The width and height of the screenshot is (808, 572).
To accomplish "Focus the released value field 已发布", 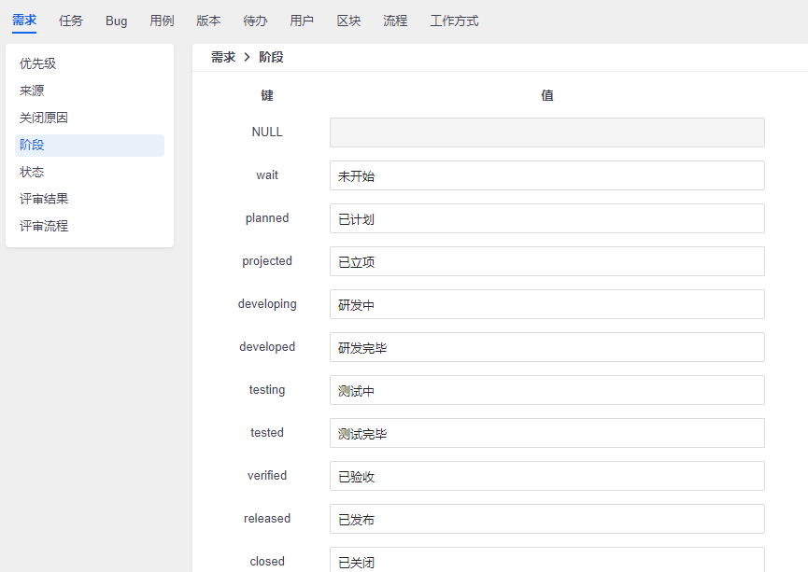I will tap(546, 519).
